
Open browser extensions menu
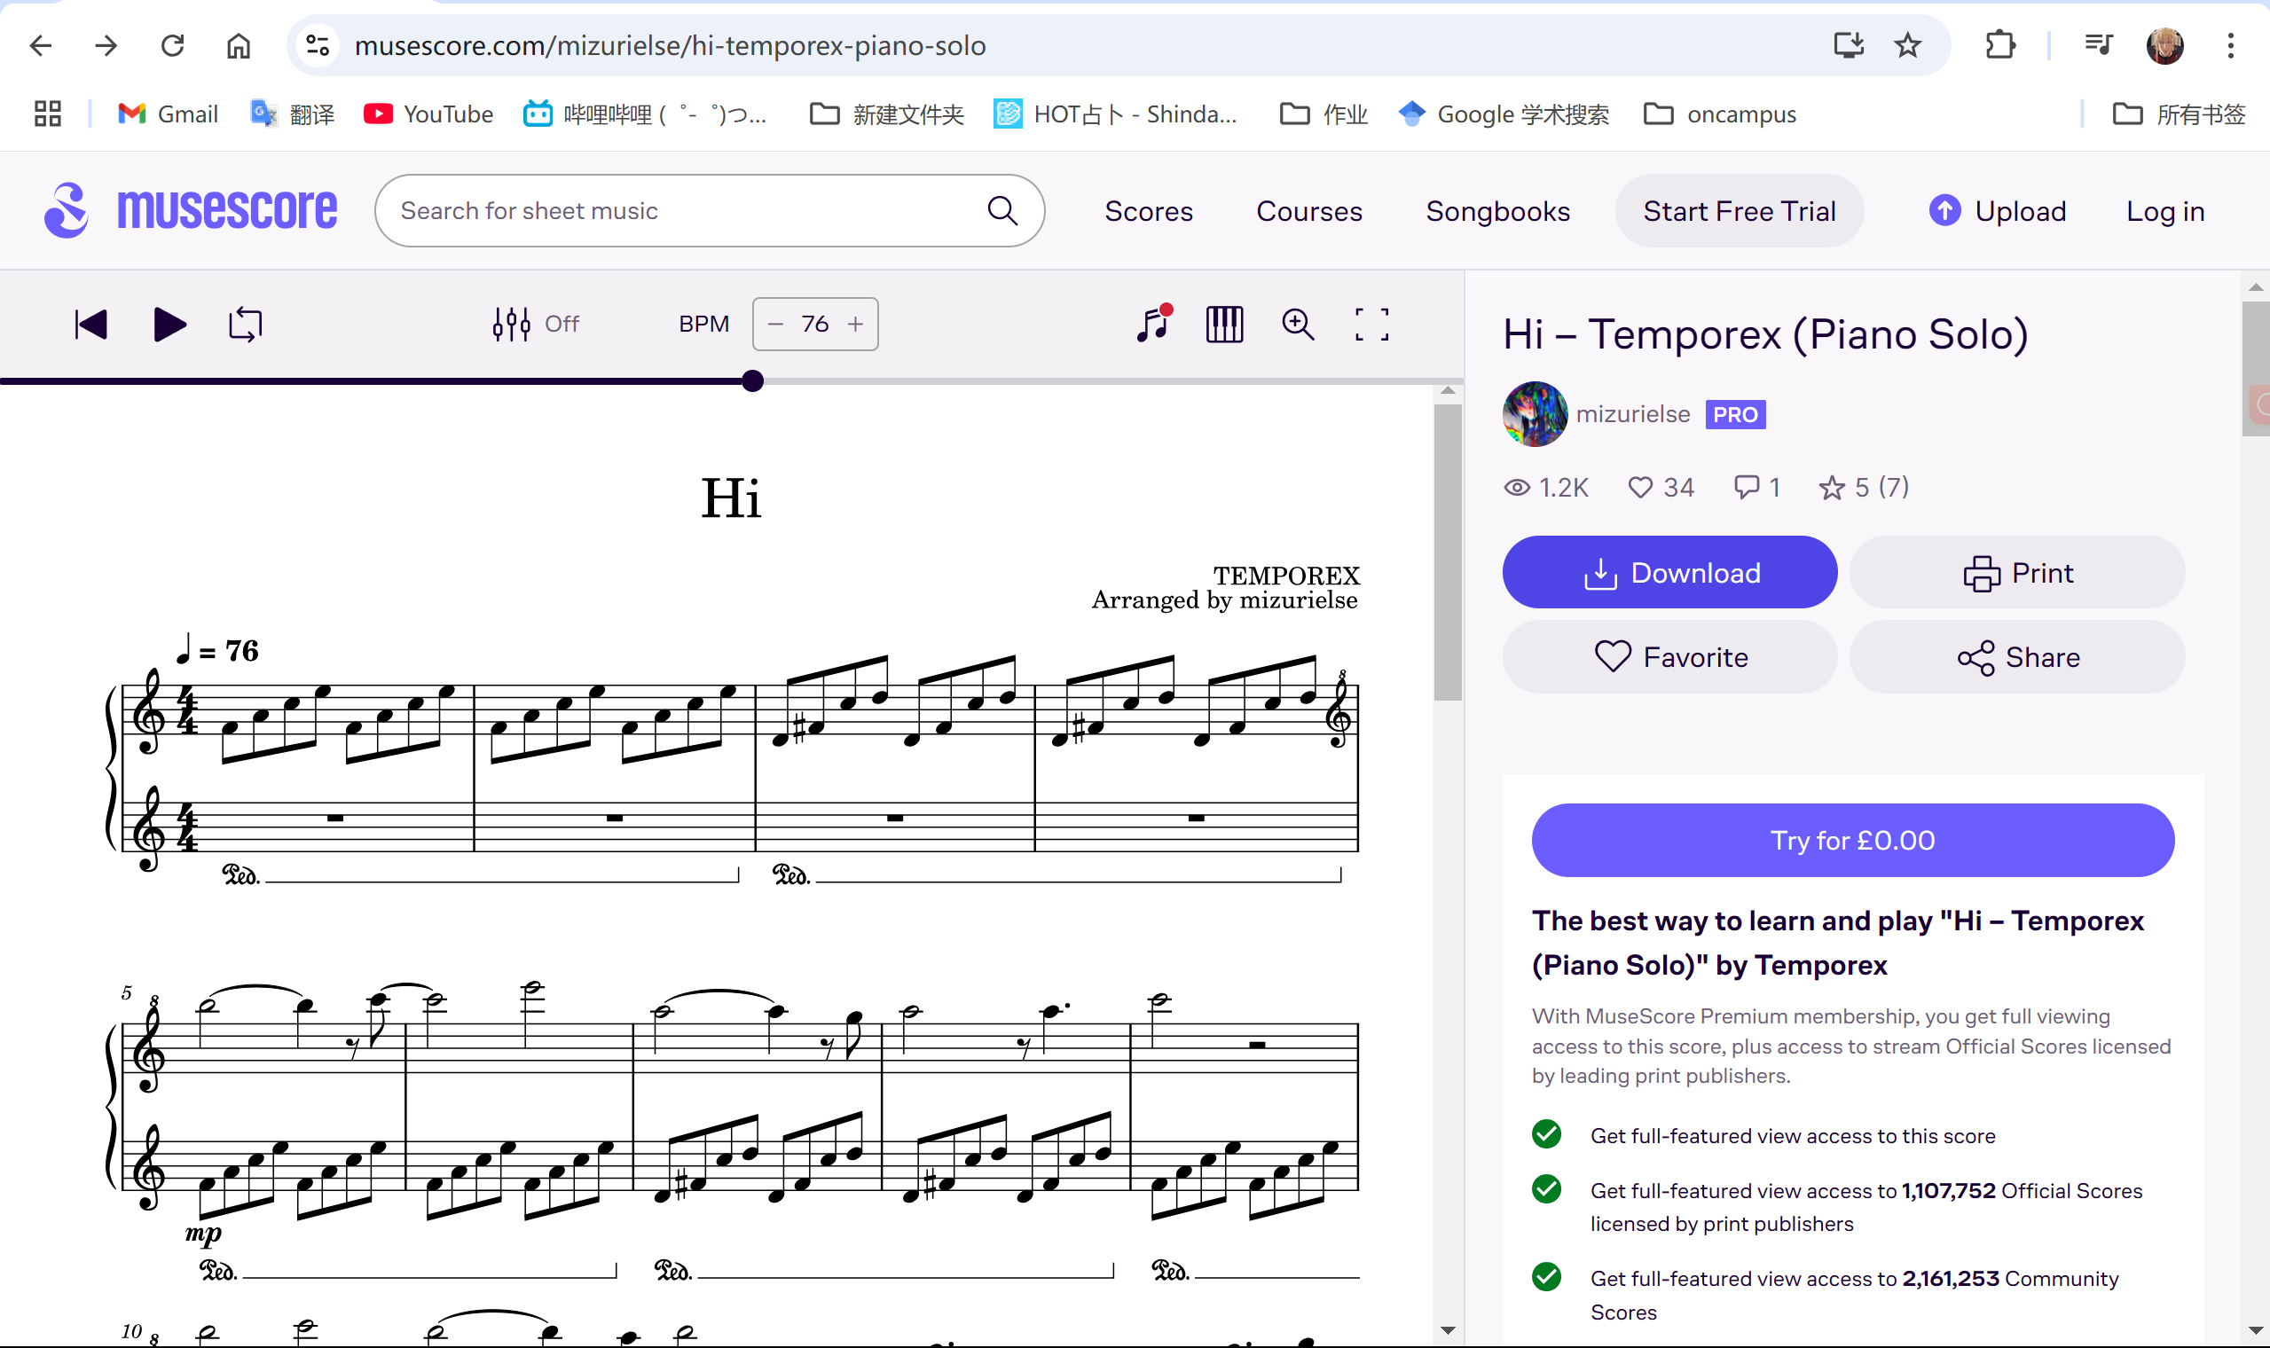click(x=2000, y=45)
